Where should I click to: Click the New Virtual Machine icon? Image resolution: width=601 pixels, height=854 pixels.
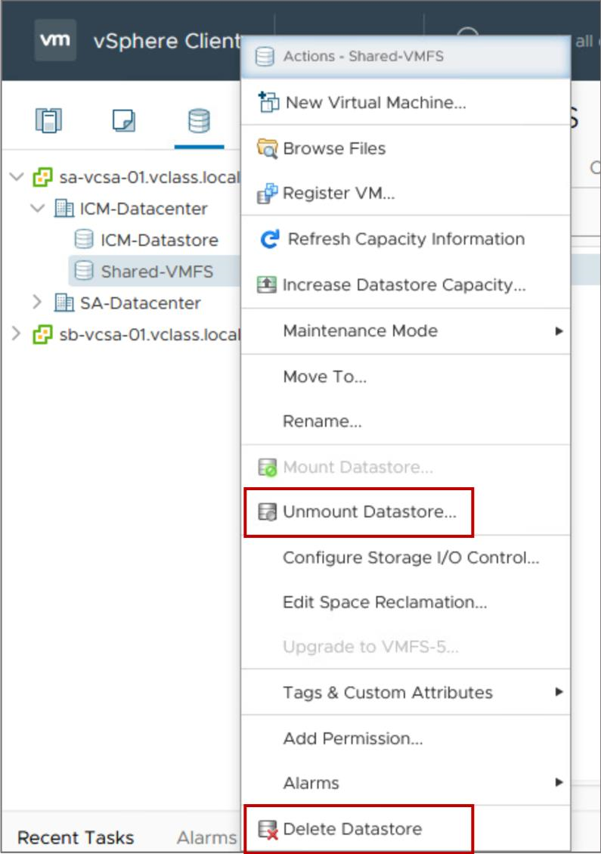pyautogui.click(x=268, y=102)
